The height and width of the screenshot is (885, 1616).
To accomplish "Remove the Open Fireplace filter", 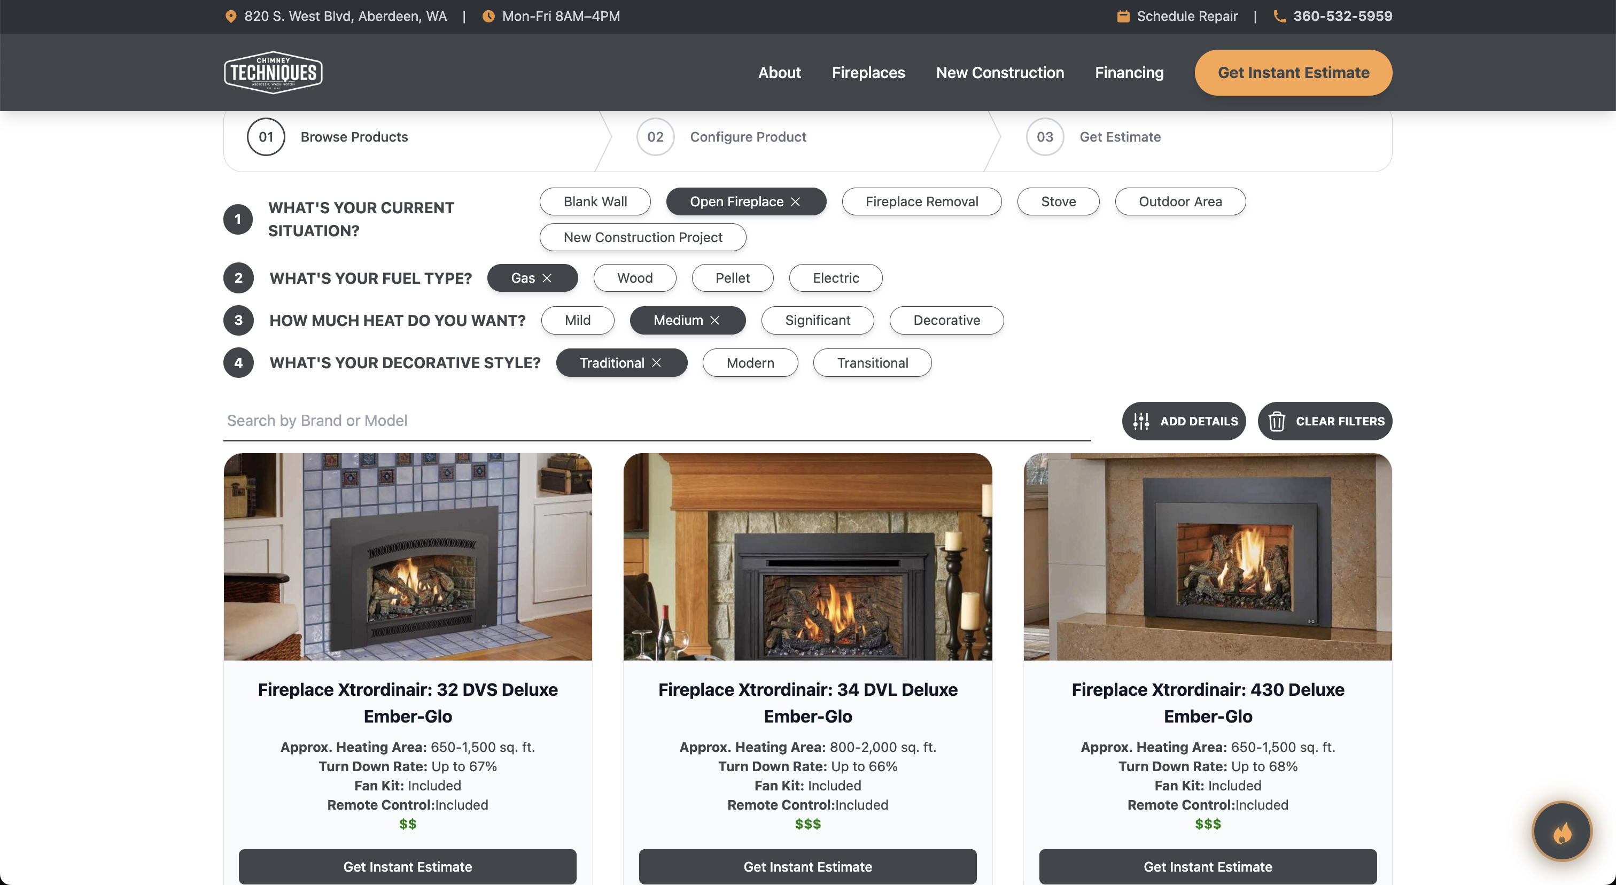I will [796, 201].
